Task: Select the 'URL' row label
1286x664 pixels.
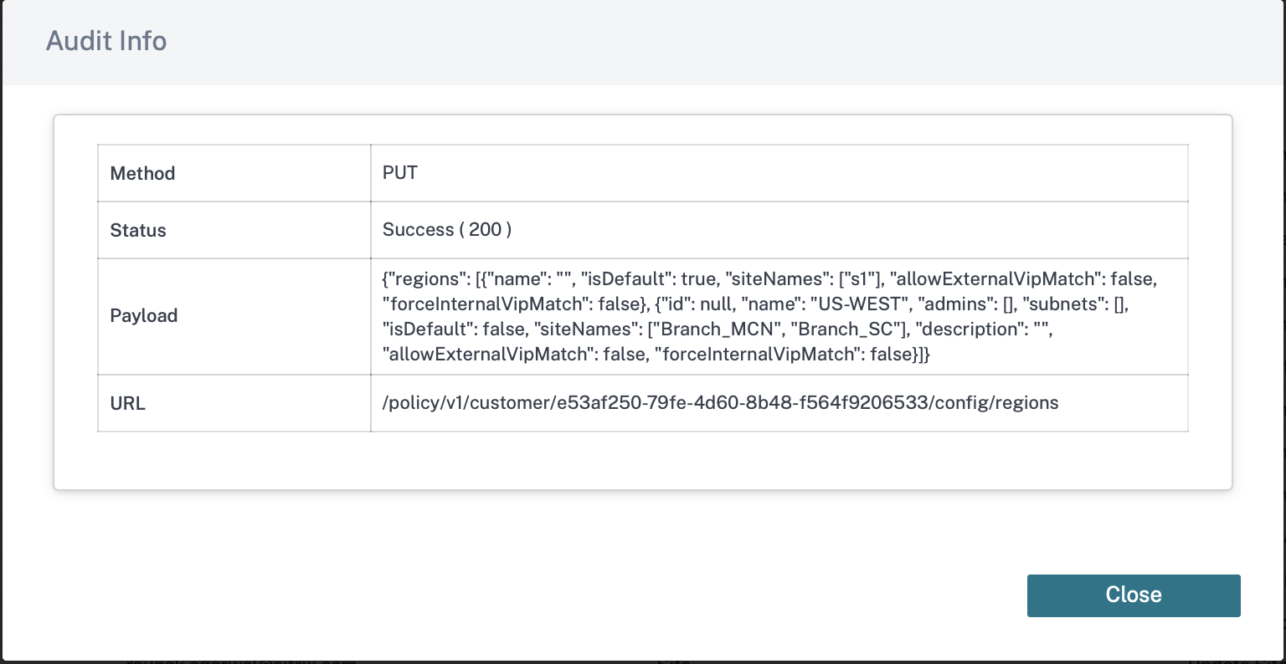Action: tap(128, 403)
